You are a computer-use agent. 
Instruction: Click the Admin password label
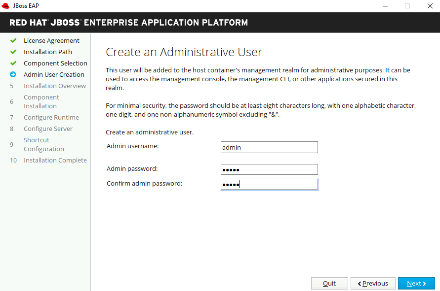[x=132, y=169]
